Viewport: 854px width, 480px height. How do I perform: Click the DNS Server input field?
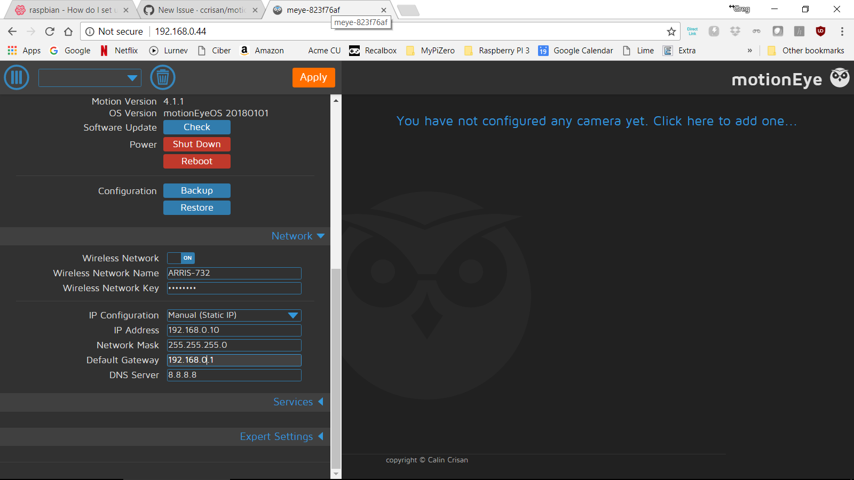(234, 375)
